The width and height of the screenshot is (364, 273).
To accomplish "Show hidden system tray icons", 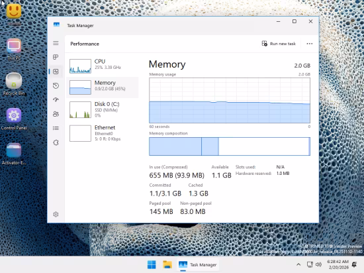I will coord(298,264).
